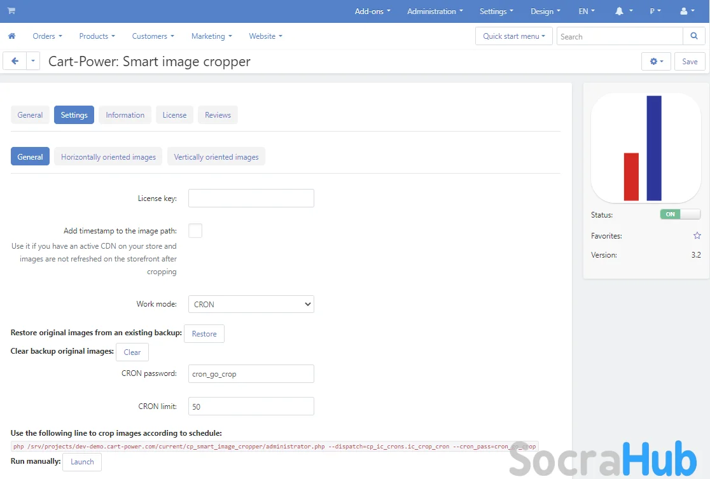Switch to Horizontally oriented images tab
Image resolution: width=710 pixels, height=479 pixels.
click(x=108, y=157)
